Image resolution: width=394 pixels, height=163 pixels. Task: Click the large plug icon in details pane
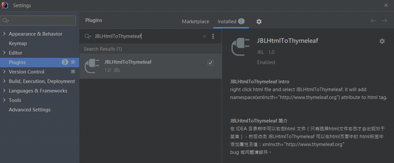(x=240, y=47)
